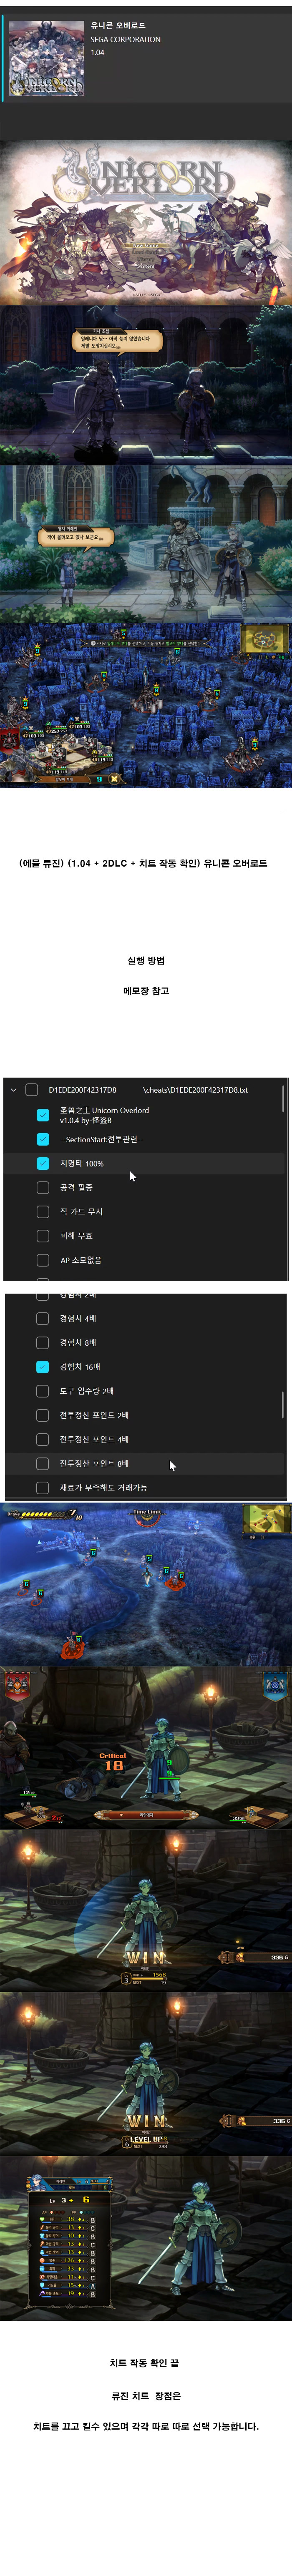The height and width of the screenshot is (2576, 292).
Task: Enable the 재료가 부족해도 거래가능 checkbox
Action: [x=42, y=1487]
